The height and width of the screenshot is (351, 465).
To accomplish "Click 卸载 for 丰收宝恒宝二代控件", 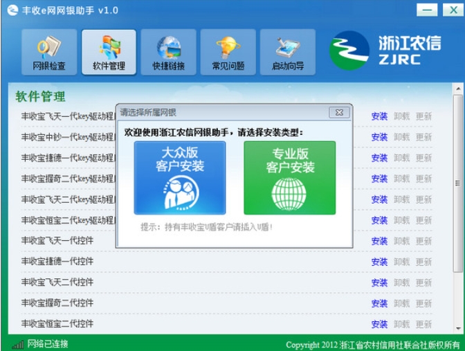I will 401,324.
